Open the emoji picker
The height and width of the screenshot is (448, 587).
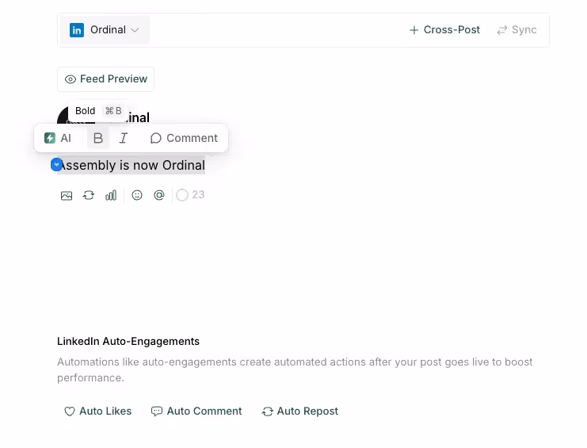click(x=137, y=195)
